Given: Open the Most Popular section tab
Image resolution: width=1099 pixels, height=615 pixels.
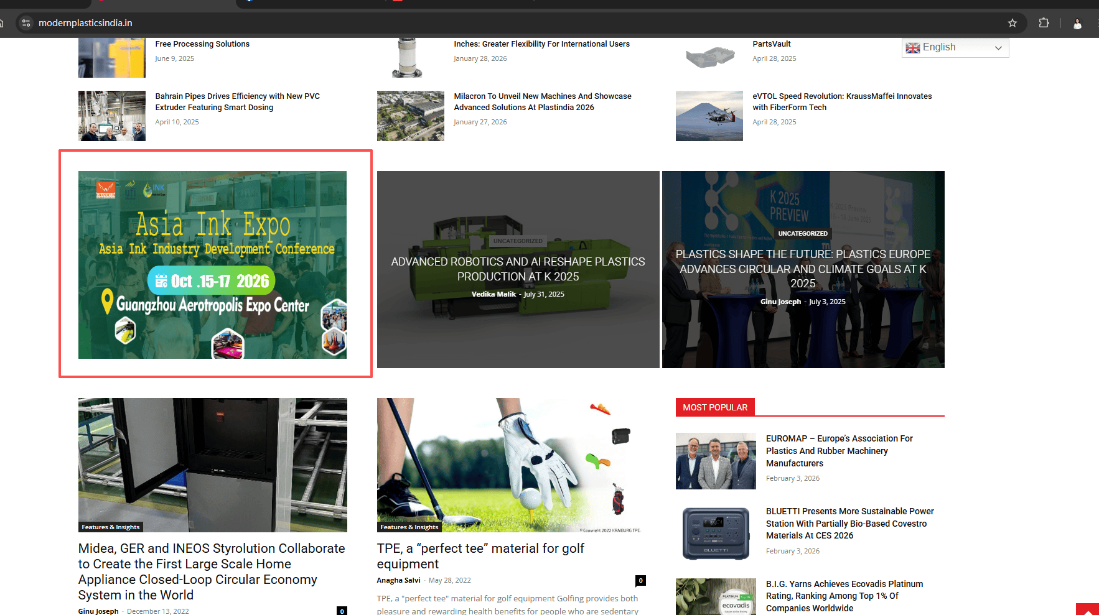Looking at the screenshot, I should (x=714, y=407).
